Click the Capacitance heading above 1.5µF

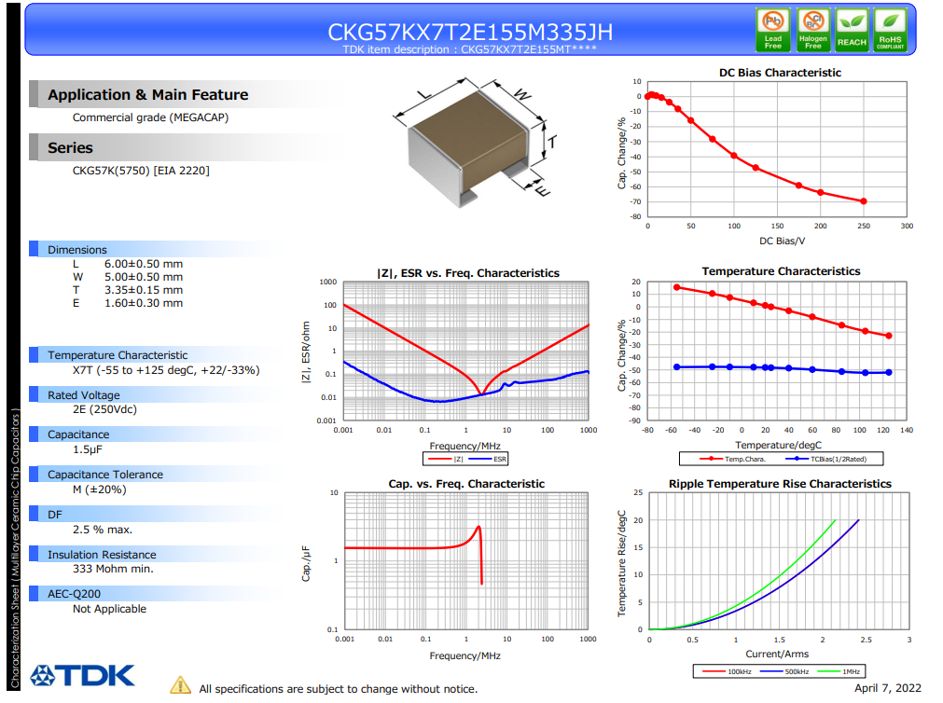(78, 434)
